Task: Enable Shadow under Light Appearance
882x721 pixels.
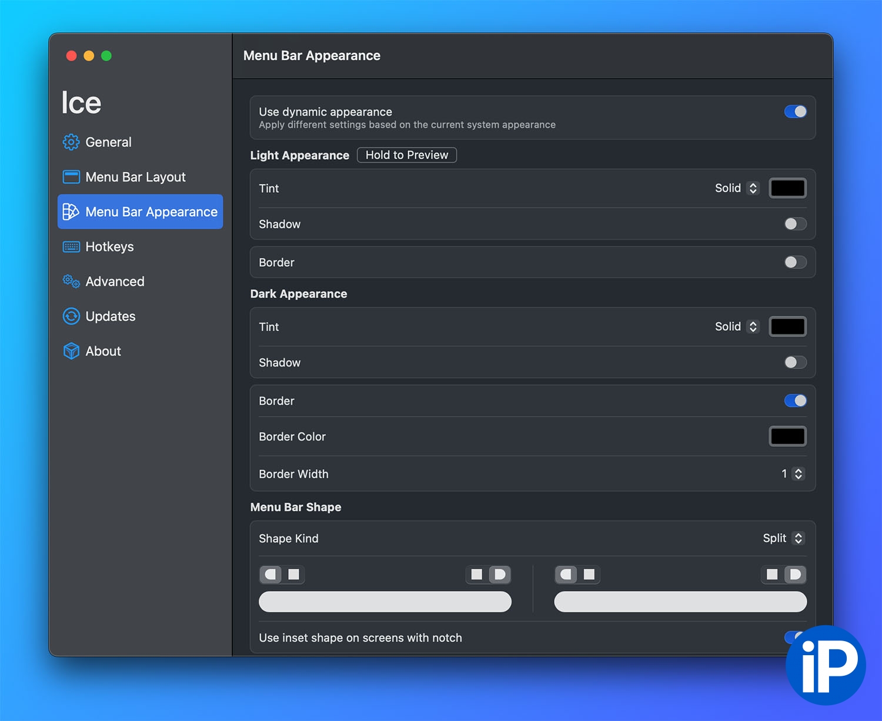Action: [795, 224]
